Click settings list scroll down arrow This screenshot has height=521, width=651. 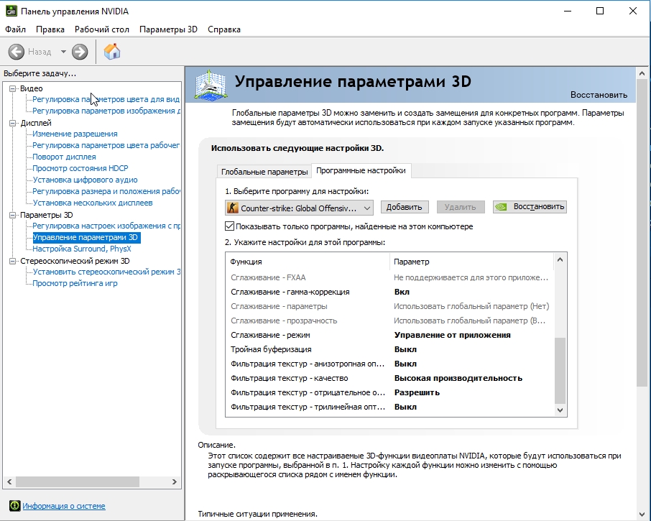point(560,410)
